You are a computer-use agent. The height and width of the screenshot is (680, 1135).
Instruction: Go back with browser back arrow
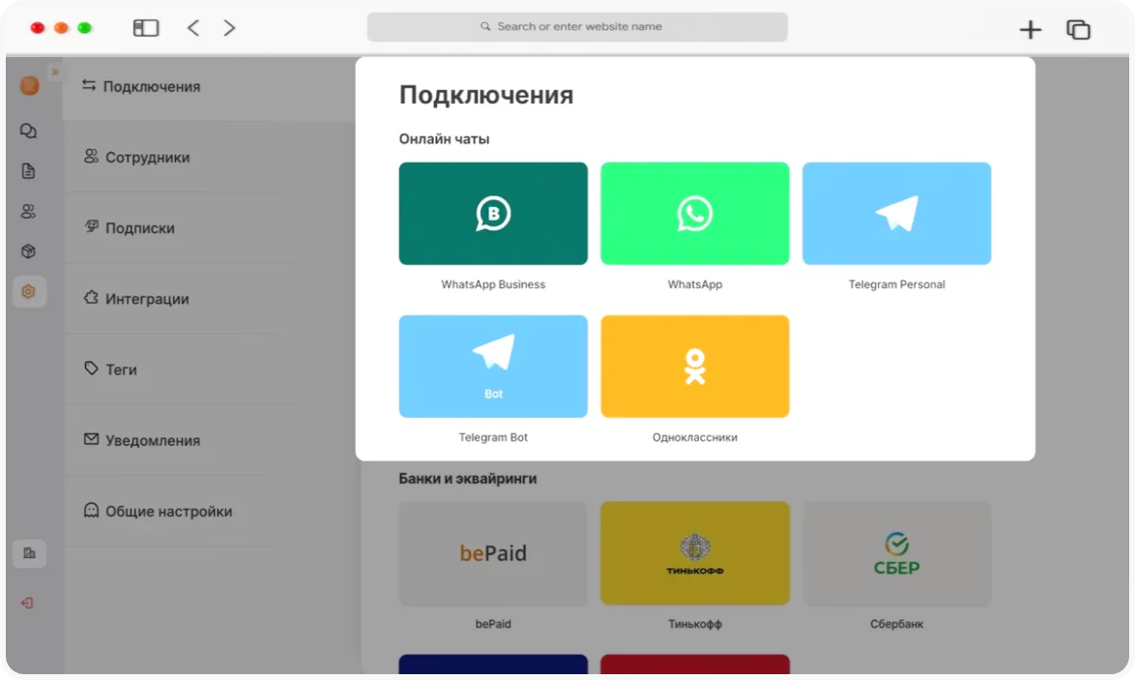coord(192,27)
